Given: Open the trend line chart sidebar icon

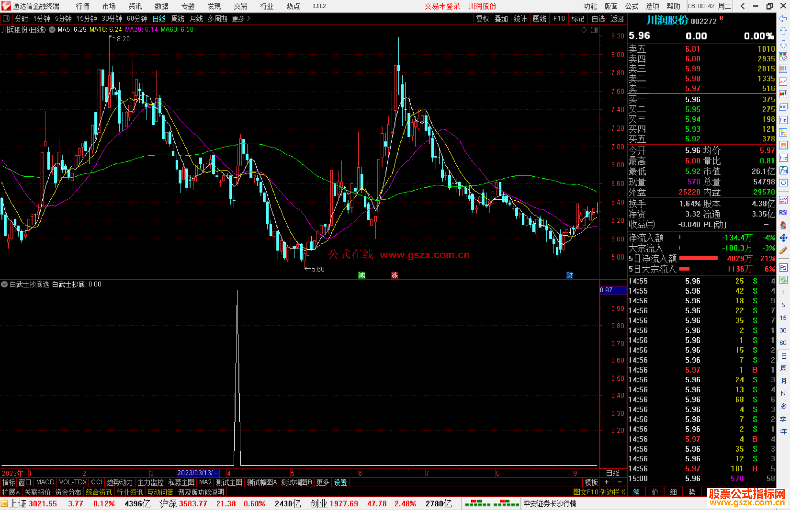Looking at the screenshot, I should point(783,81).
